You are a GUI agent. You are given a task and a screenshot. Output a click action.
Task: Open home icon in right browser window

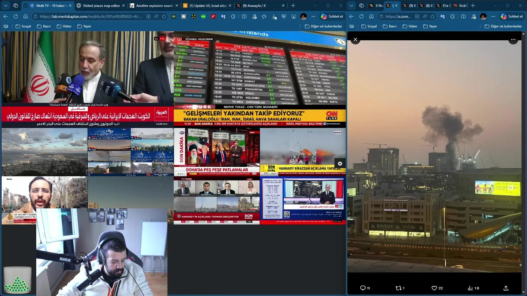371,16
